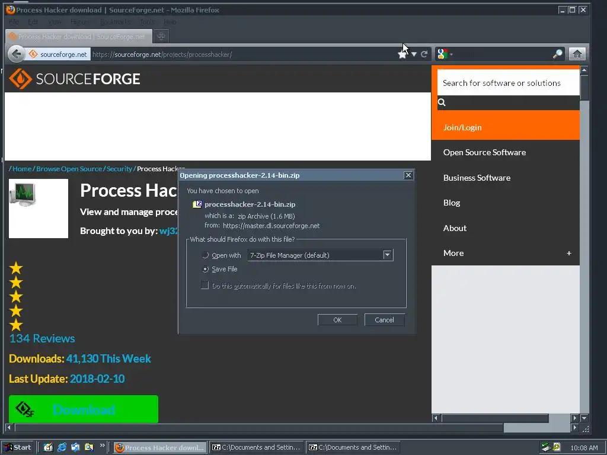The image size is (607, 455).
Task: Click the SourceForge logo
Action: pos(74,79)
